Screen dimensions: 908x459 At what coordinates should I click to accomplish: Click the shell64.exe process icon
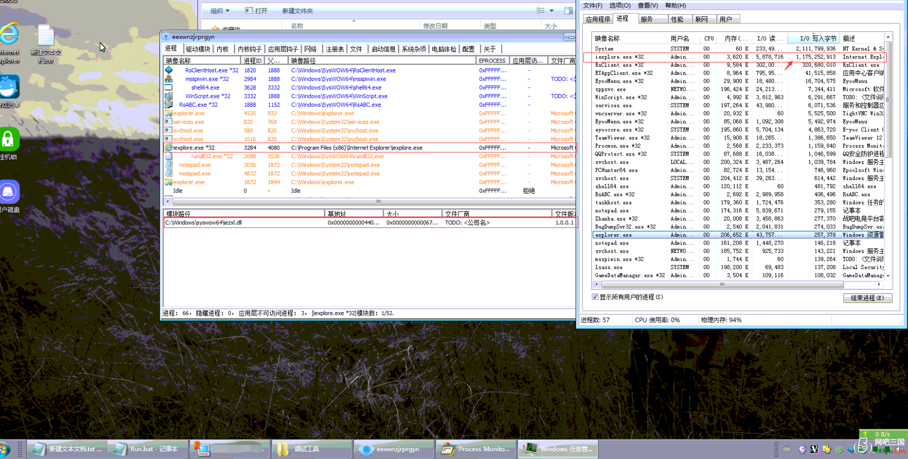tap(169, 87)
